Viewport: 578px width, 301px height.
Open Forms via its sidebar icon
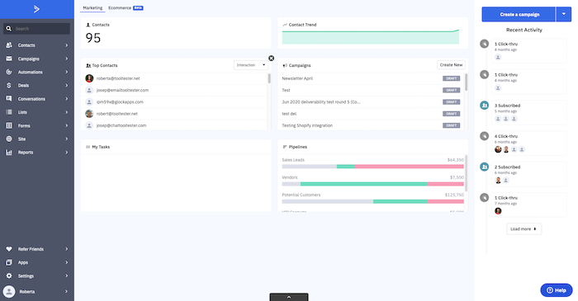9,125
